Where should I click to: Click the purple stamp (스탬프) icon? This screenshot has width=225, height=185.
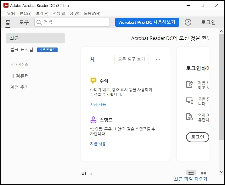(x=93, y=120)
